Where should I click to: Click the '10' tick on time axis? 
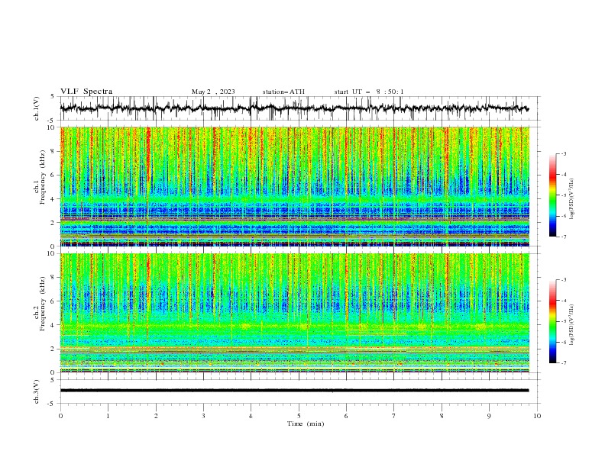[x=537, y=416]
